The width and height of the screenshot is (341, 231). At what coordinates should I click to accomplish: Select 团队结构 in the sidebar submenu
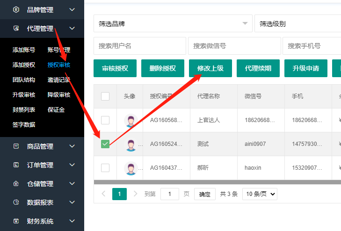click(x=24, y=80)
